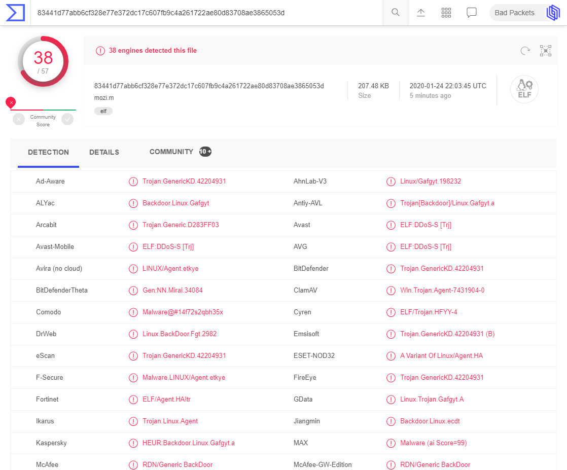The width and height of the screenshot is (567, 470).
Task: Click Fortinet's ELF/Agent.HA!tr result
Action: click(166, 399)
